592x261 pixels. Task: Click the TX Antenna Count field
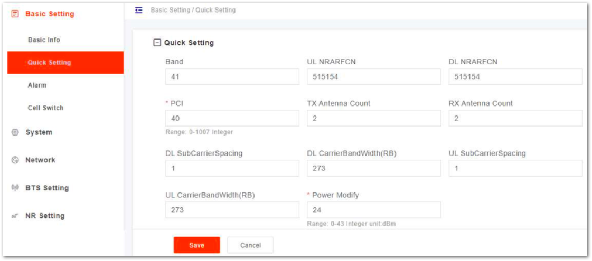point(374,119)
